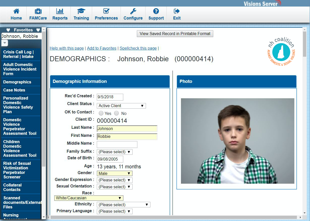Click the sidebar scroll down arrow
310x221 pixels.
click(44, 217)
